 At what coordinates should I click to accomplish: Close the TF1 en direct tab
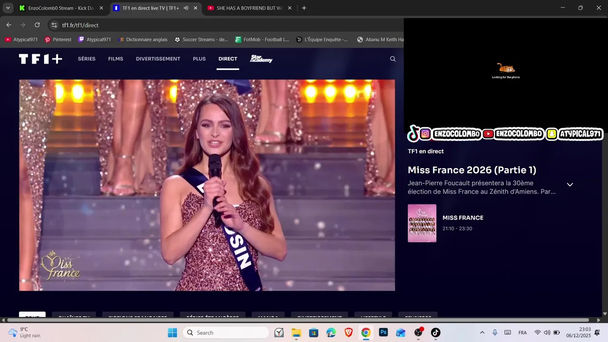[x=195, y=8]
